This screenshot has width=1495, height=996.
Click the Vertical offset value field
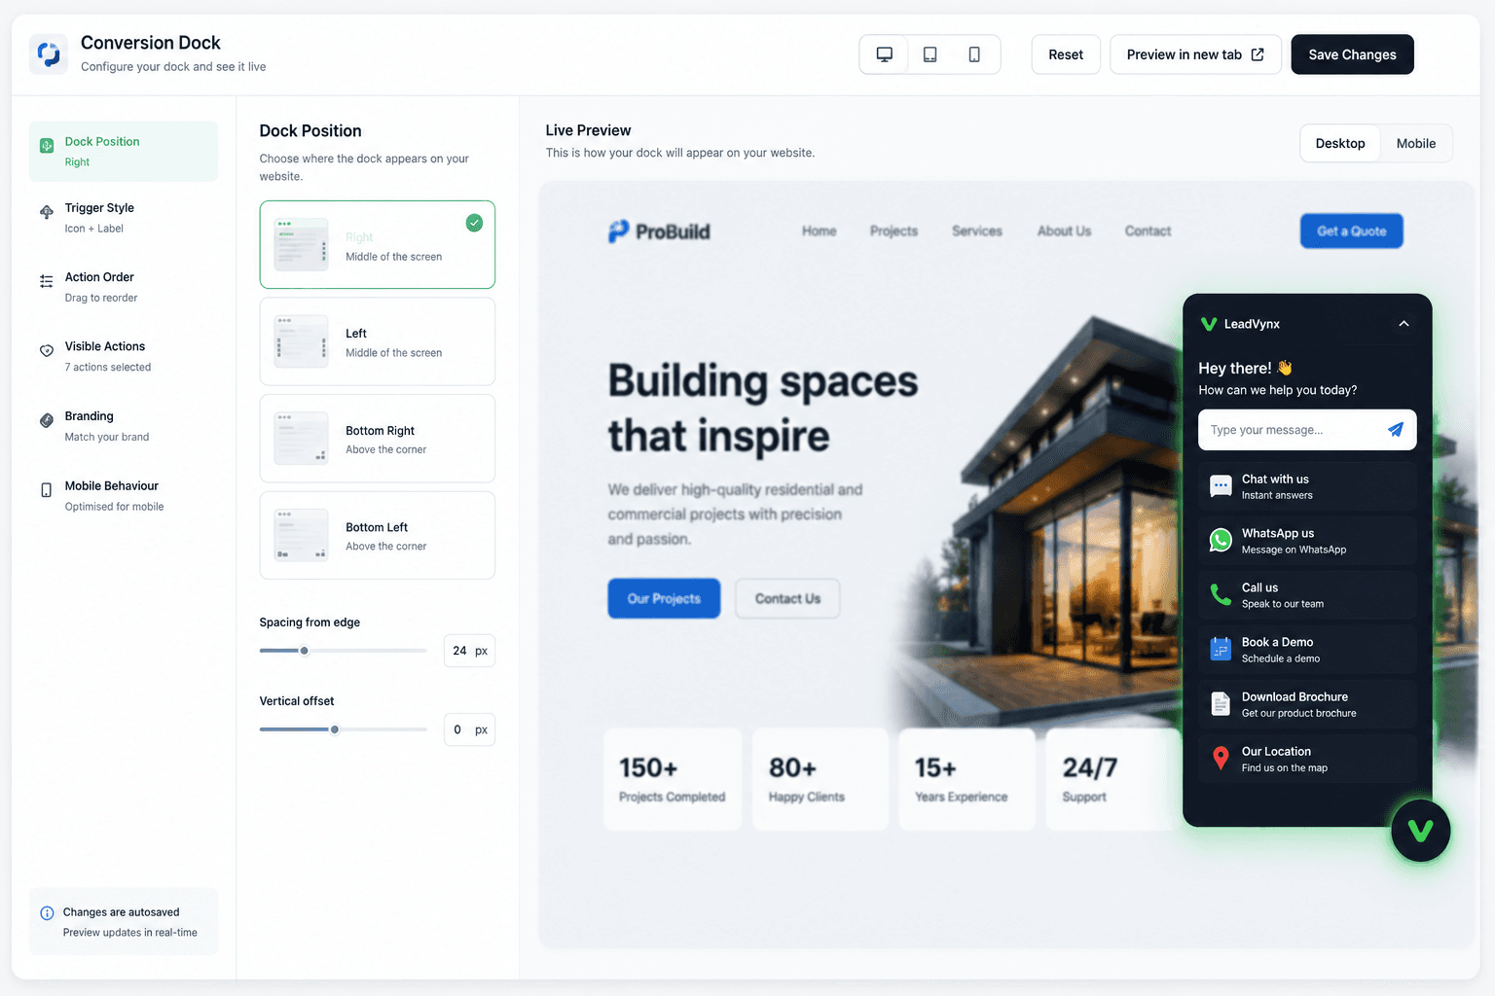coord(470,729)
